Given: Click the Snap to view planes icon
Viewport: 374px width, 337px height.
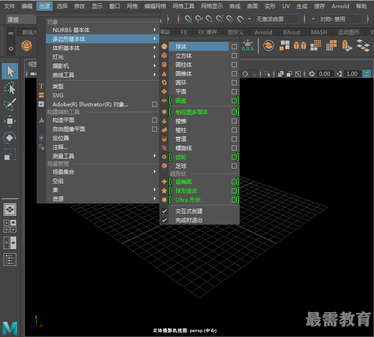Looking at the screenshot, I should [230, 19].
